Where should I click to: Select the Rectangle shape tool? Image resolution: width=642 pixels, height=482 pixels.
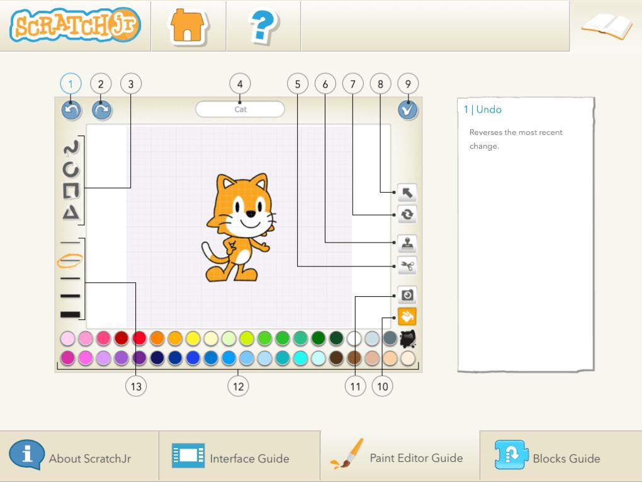[x=71, y=191]
